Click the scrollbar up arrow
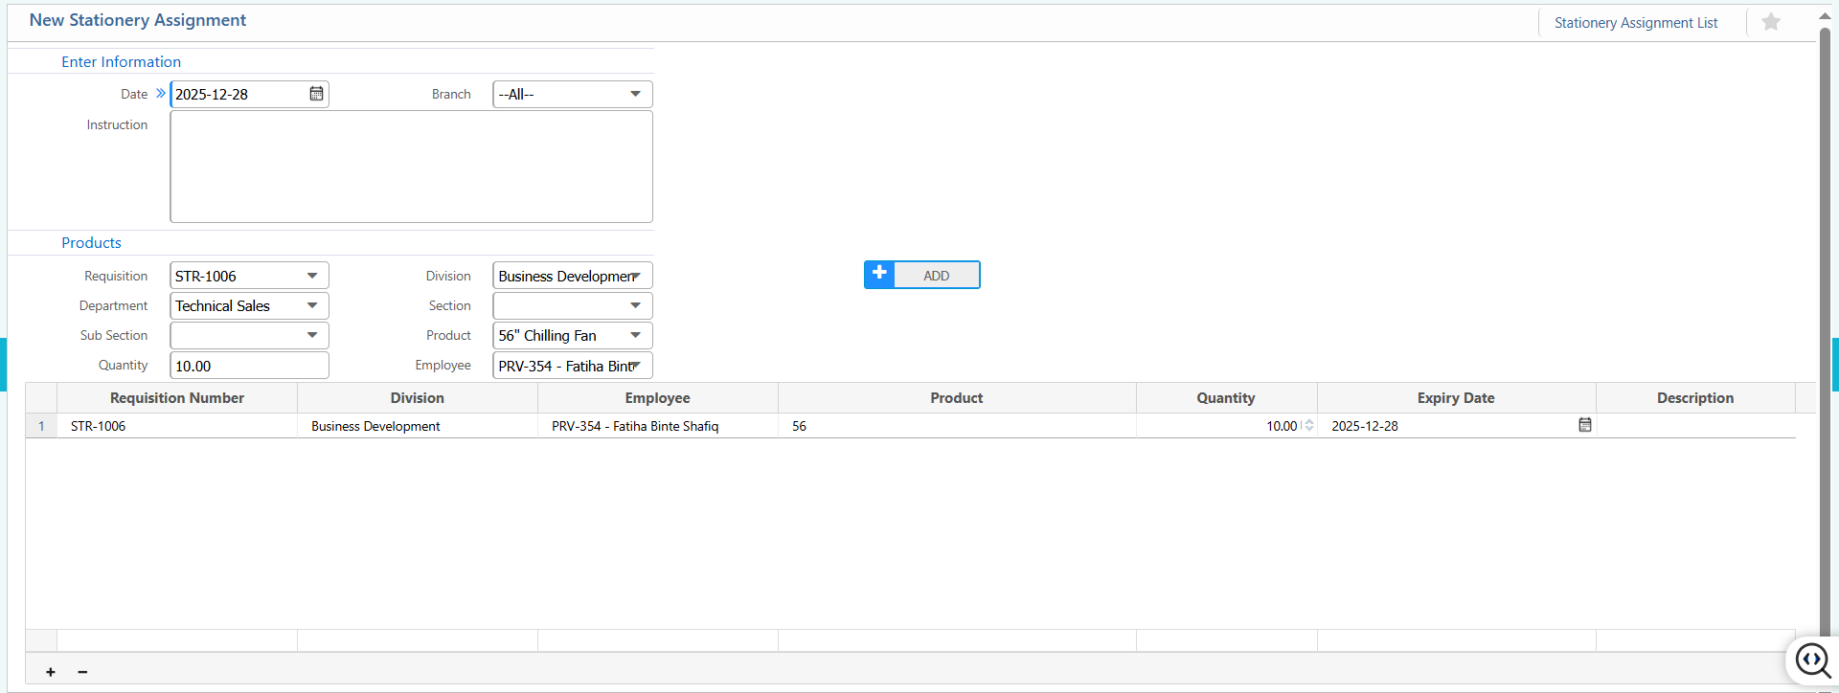Viewport: 1839px width, 693px height. [1825, 16]
